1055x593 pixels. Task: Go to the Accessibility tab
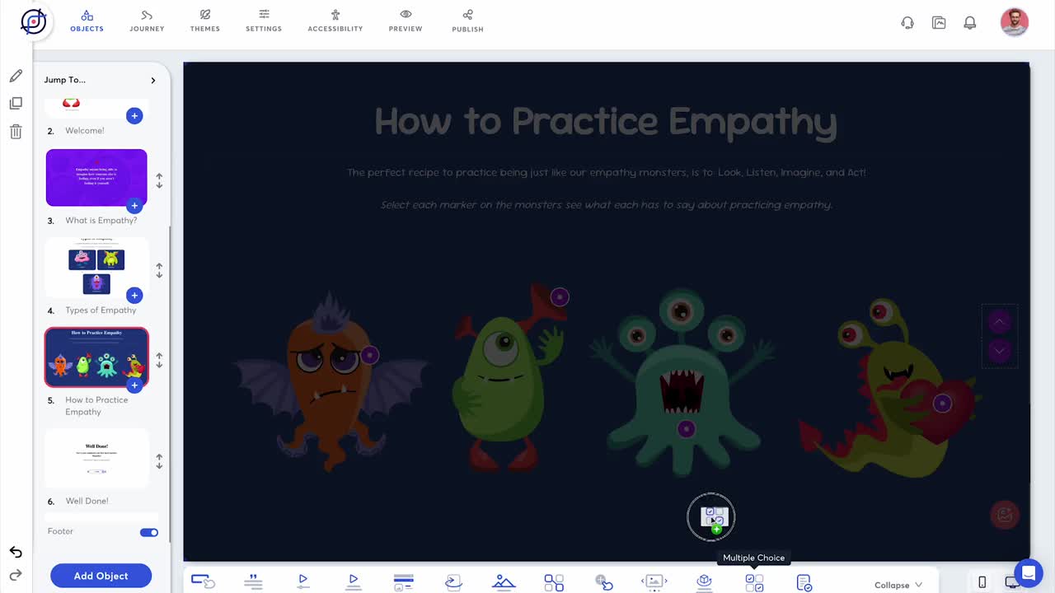click(335, 21)
